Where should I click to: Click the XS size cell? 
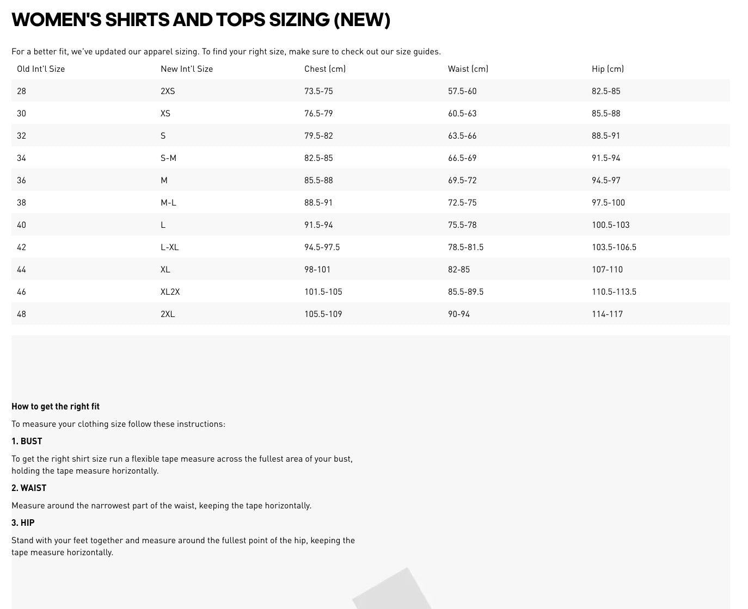coord(165,114)
